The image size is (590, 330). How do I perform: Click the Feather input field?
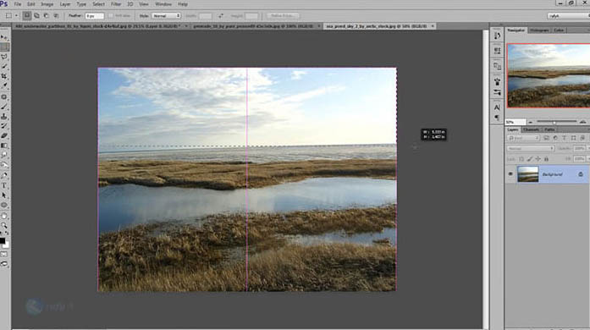click(95, 16)
